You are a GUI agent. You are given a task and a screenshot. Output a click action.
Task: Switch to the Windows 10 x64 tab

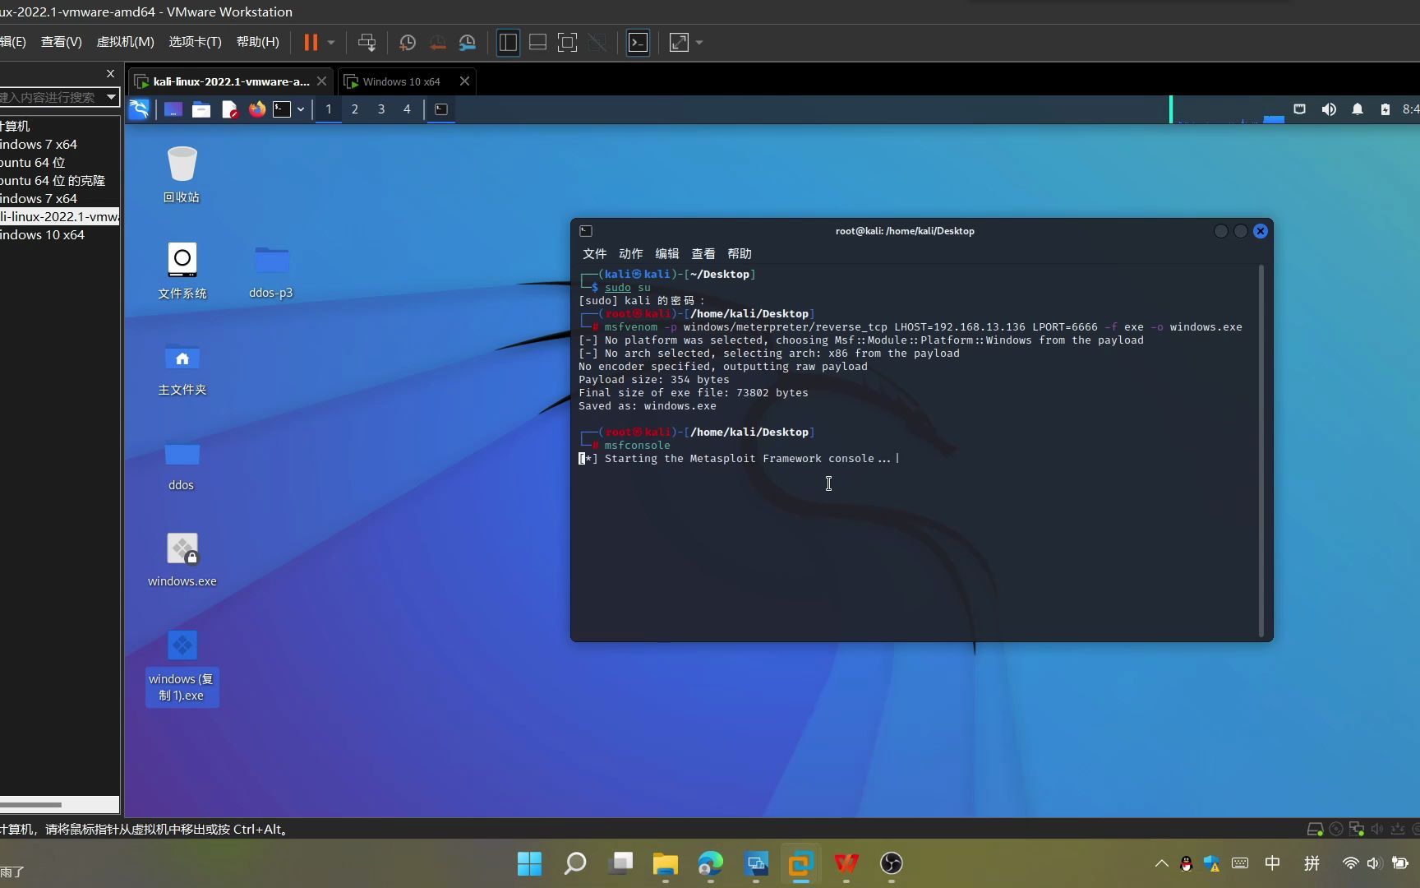(401, 81)
